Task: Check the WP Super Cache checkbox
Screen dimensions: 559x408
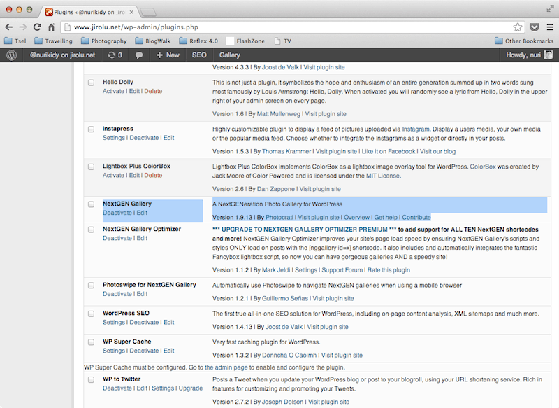Action: 91,342
